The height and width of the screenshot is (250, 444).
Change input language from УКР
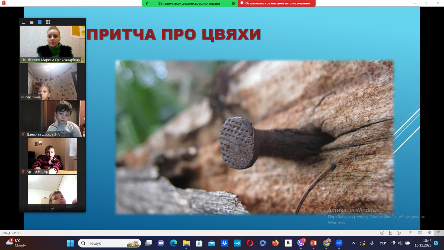(383, 243)
